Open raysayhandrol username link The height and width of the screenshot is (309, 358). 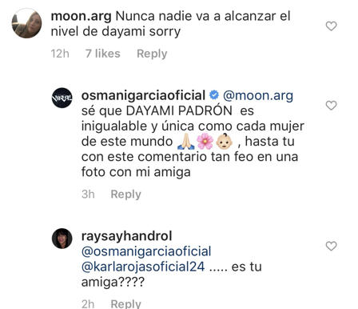pyautogui.click(x=127, y=236)
